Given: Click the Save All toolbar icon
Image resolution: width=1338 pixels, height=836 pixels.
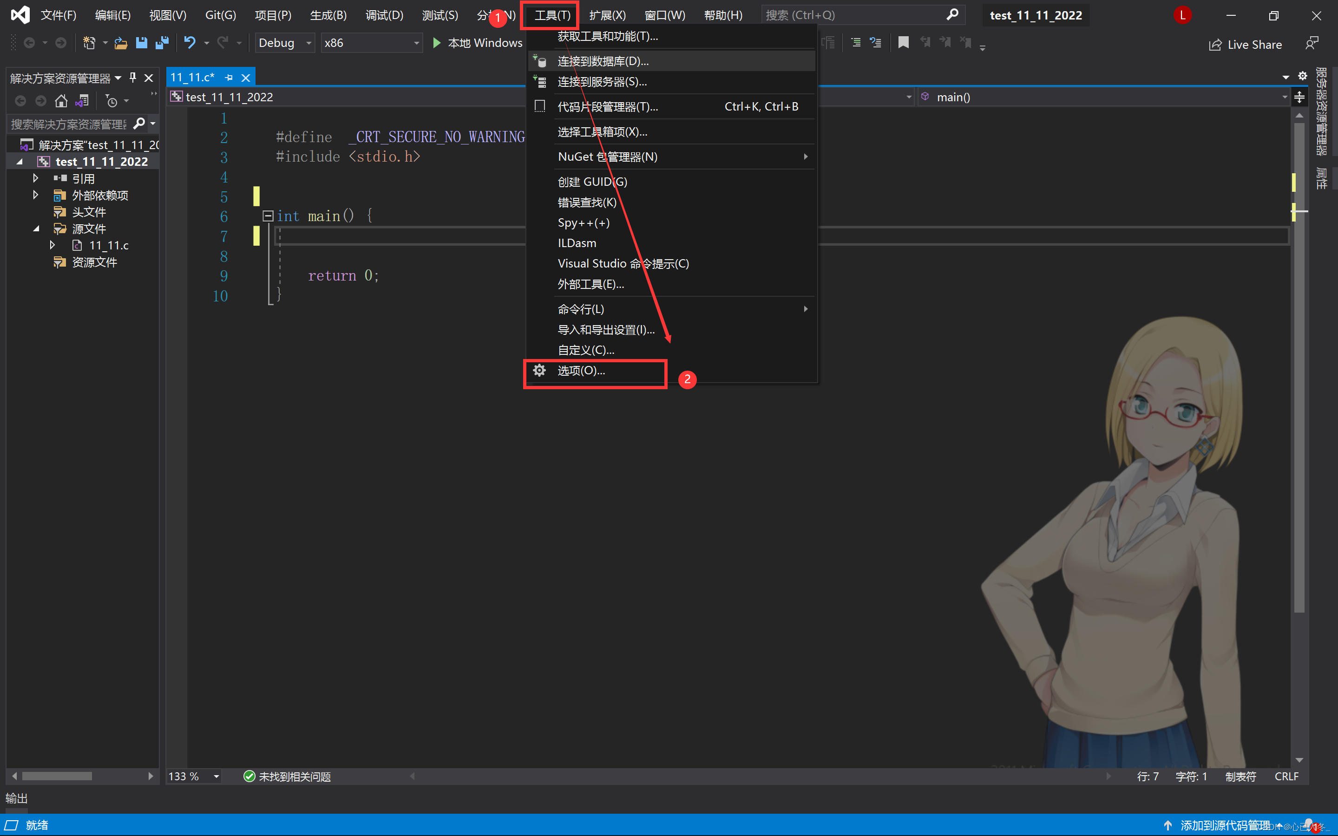Looking at the screenshot, I should pos(162,43).
